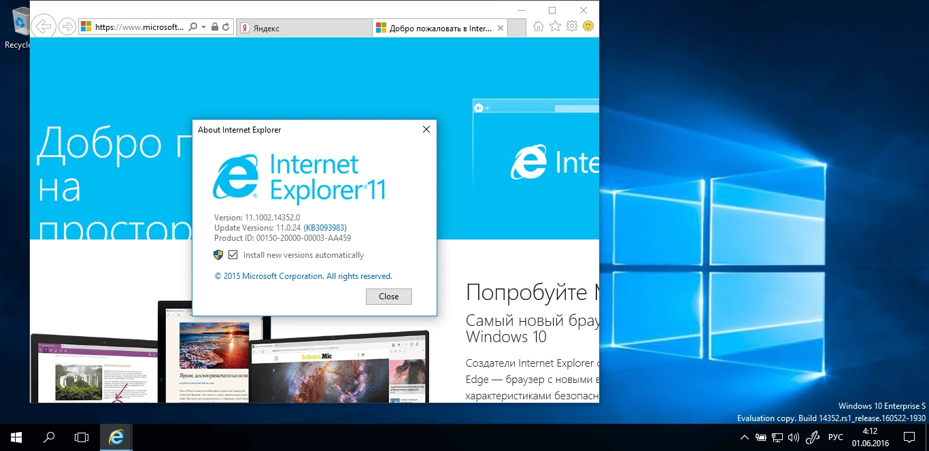929x451 pixels.
Task: Click the battery power tray icon
Action: point(761,437)
